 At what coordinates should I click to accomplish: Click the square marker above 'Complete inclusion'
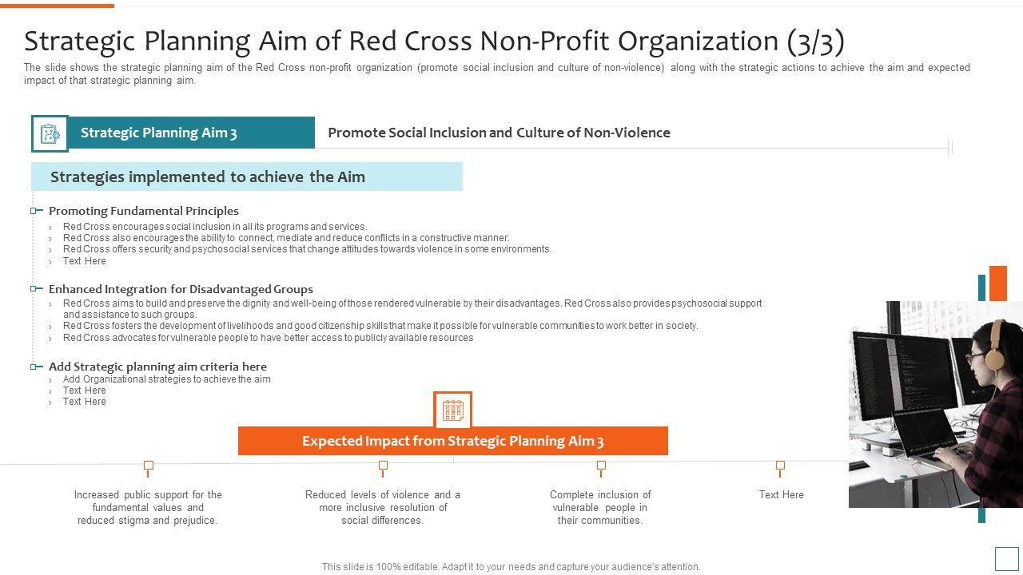601,465
